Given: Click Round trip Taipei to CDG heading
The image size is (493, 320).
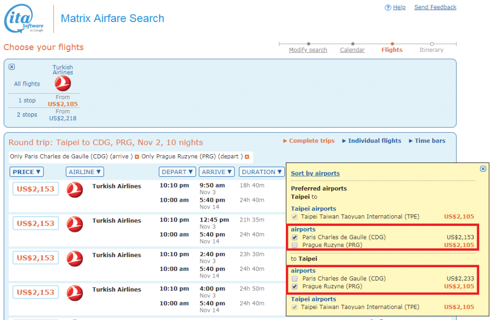Looking at the screenshot, I should [105, 142].
